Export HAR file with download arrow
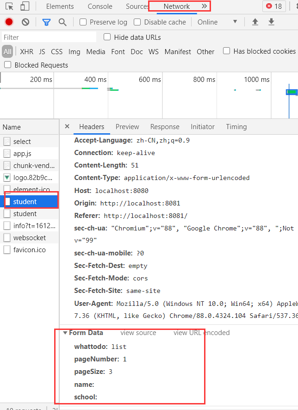Screen dimensions: 298x410 [x=271, y=22]
